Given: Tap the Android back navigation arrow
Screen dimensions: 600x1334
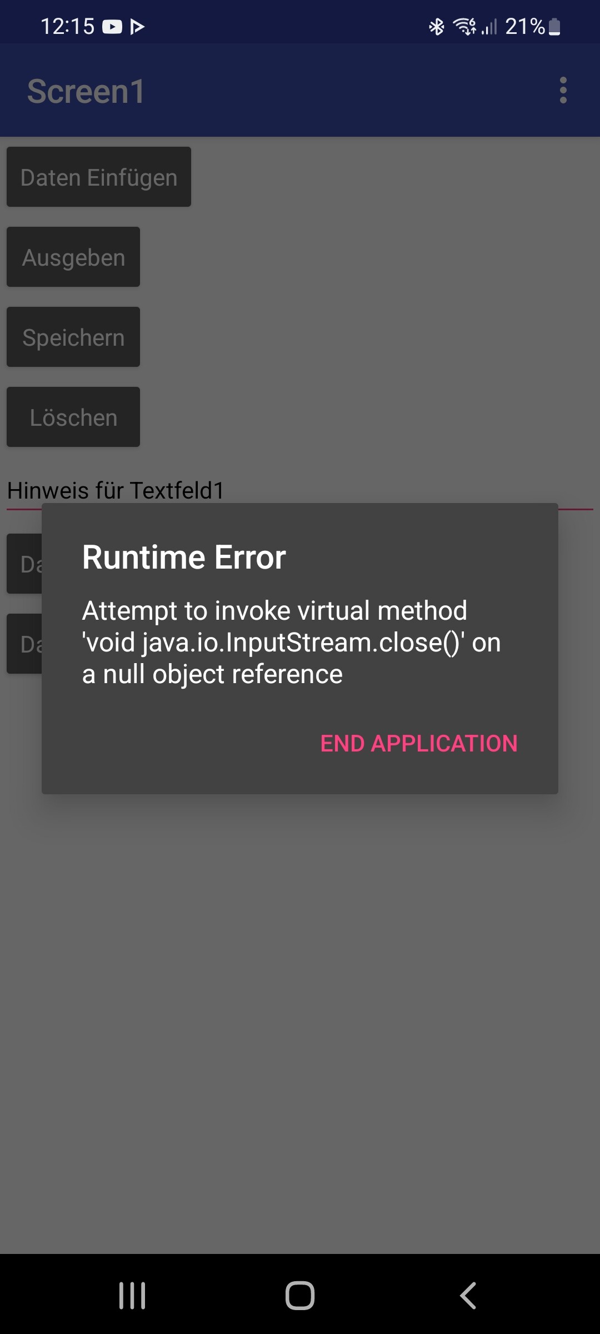Looking at the screenshot, I should 468,1296.
